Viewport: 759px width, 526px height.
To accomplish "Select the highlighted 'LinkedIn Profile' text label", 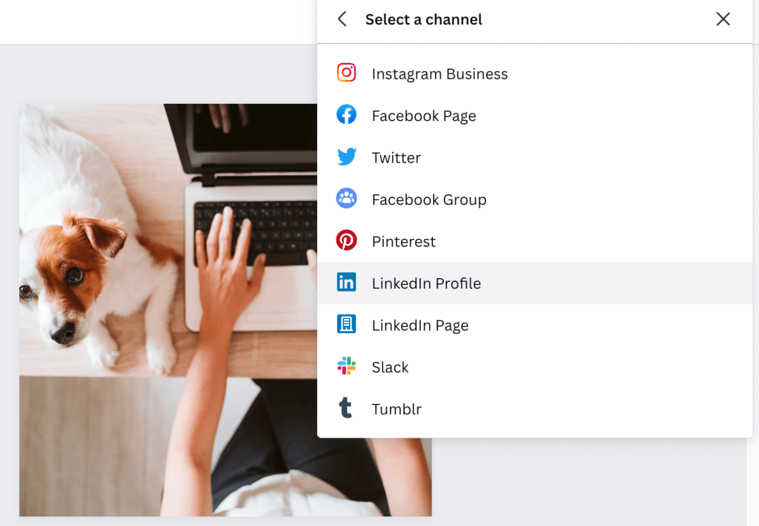I will click(x=426, y=283).
